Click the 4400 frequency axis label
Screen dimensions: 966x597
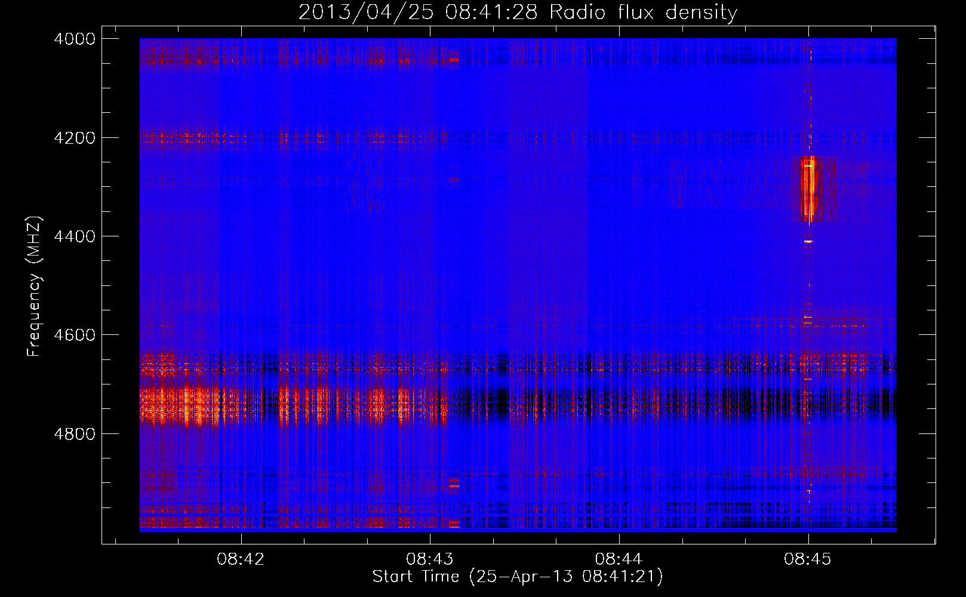(75, 236)
